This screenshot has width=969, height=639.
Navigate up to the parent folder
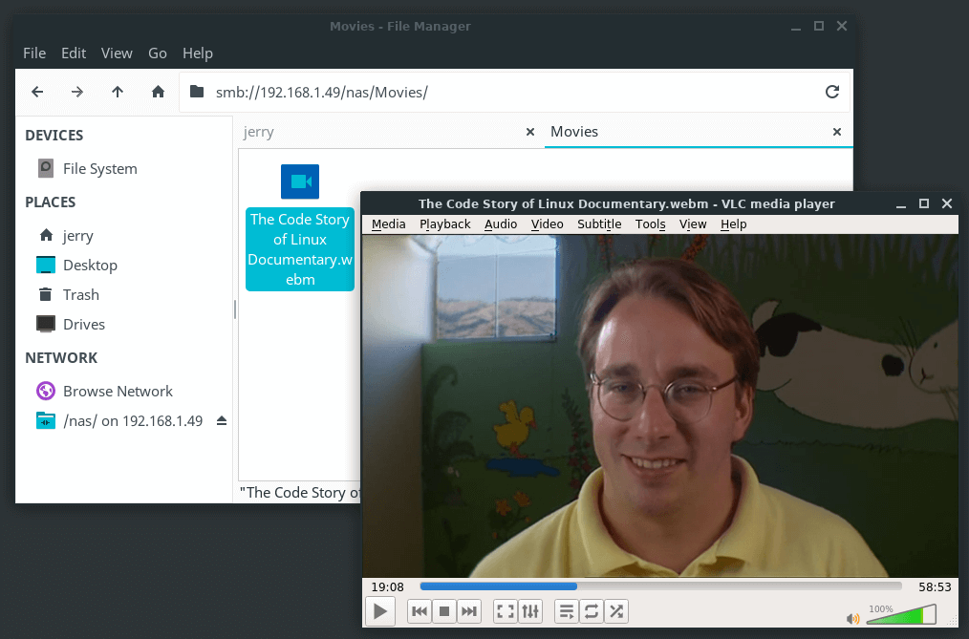point(118,92)
